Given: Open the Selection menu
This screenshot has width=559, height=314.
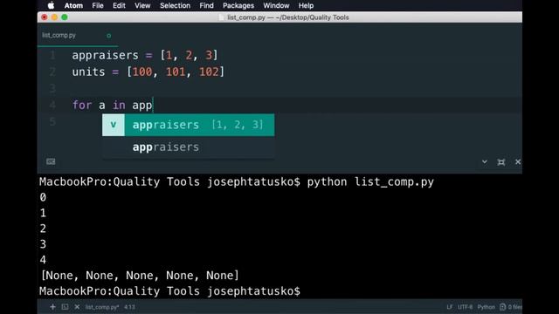Looking at the screenshot, I should (175, 6).
